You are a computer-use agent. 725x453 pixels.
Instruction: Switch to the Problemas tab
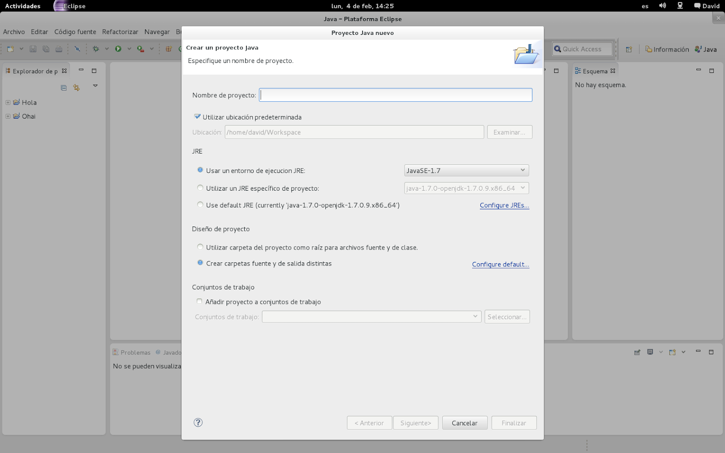click(x=135, y=352)
